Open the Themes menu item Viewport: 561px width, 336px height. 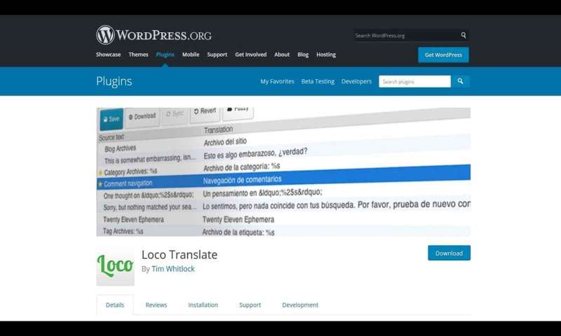click(x=138, y=55)
